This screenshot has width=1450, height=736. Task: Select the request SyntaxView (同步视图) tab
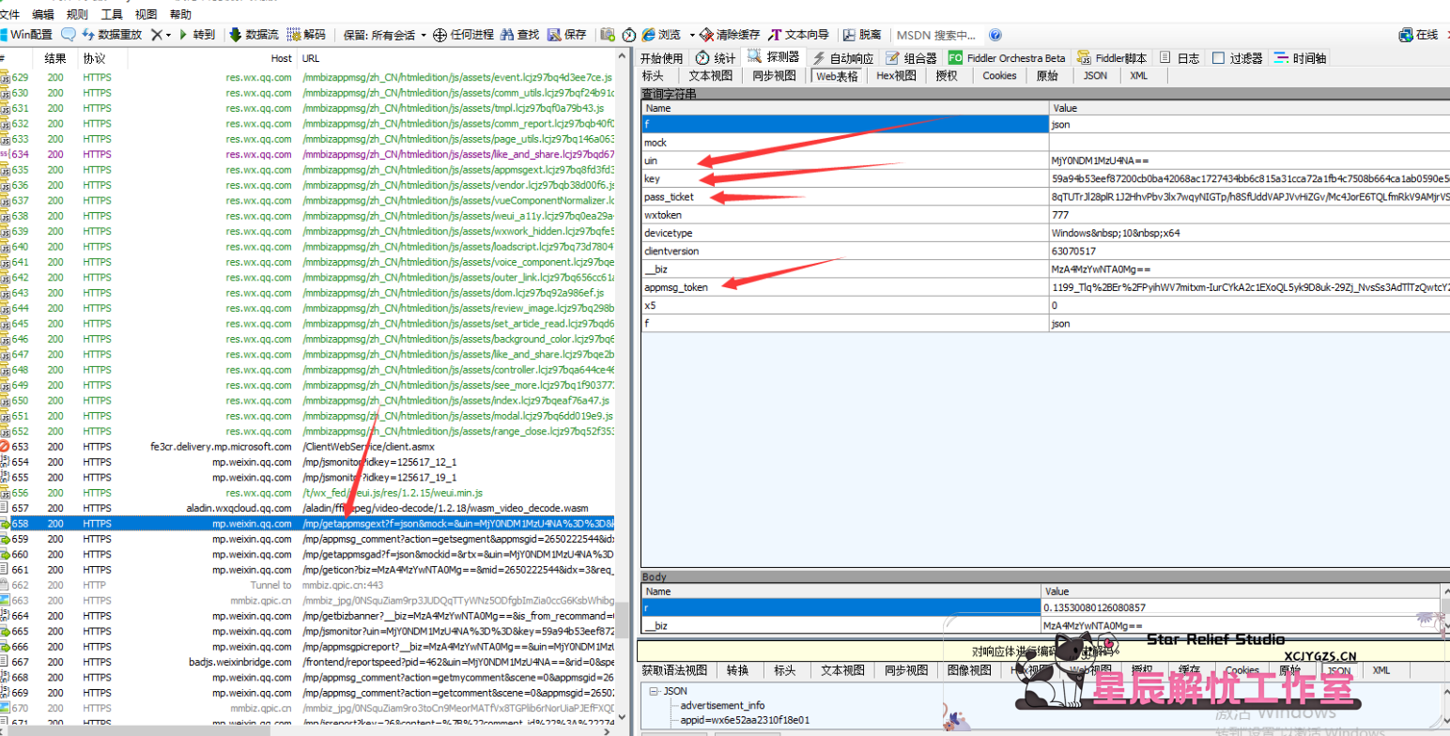pyautogui.click(x=774, y=76)
